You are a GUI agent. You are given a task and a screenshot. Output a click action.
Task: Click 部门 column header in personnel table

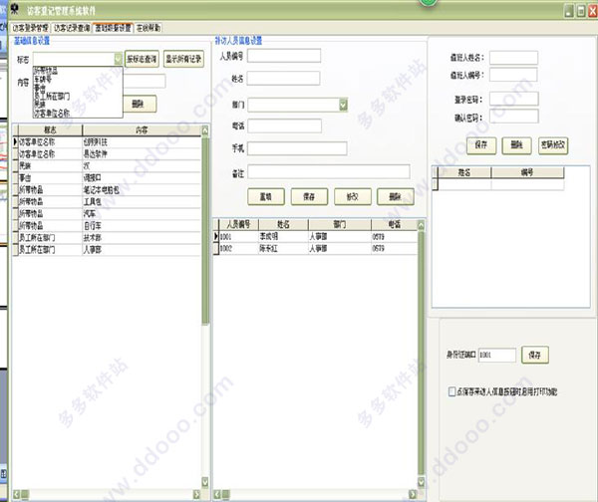340,224
